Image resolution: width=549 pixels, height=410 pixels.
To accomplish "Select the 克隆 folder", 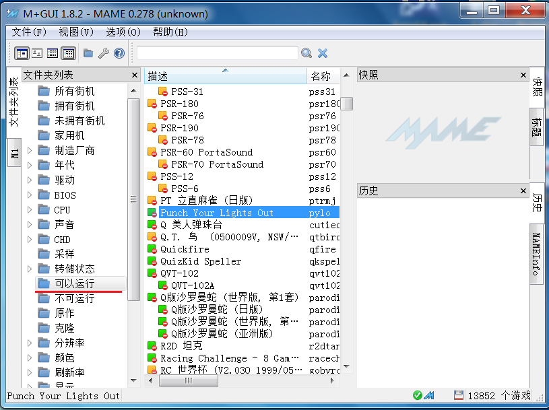I will click(65, 328).
